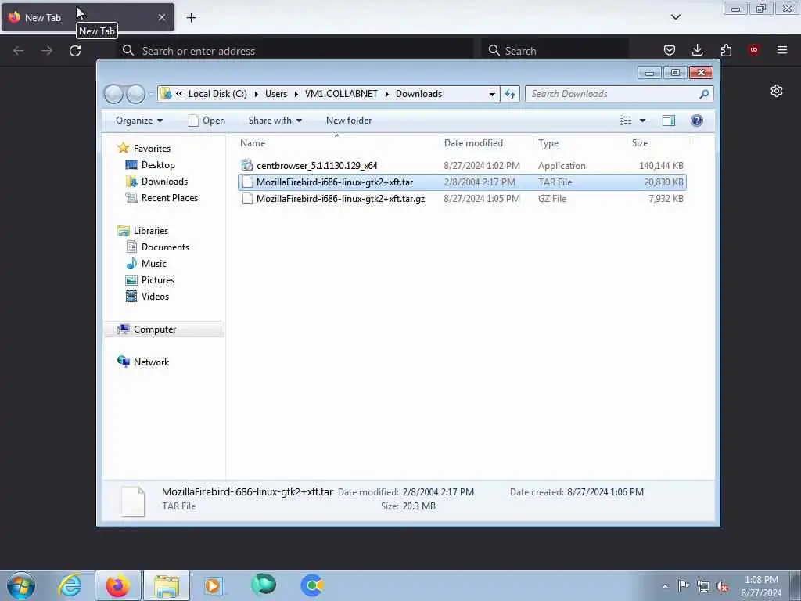Click Downloads breadcrumb segment
The width and height of the screenshot is (801, 601).
point(419,94)
